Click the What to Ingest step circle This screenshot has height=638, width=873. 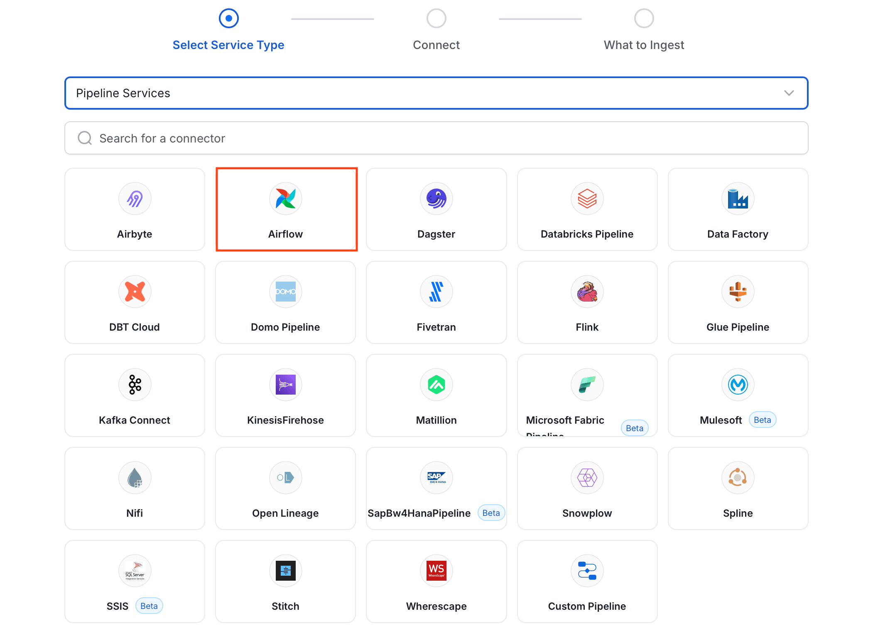[x=644, y=18]
